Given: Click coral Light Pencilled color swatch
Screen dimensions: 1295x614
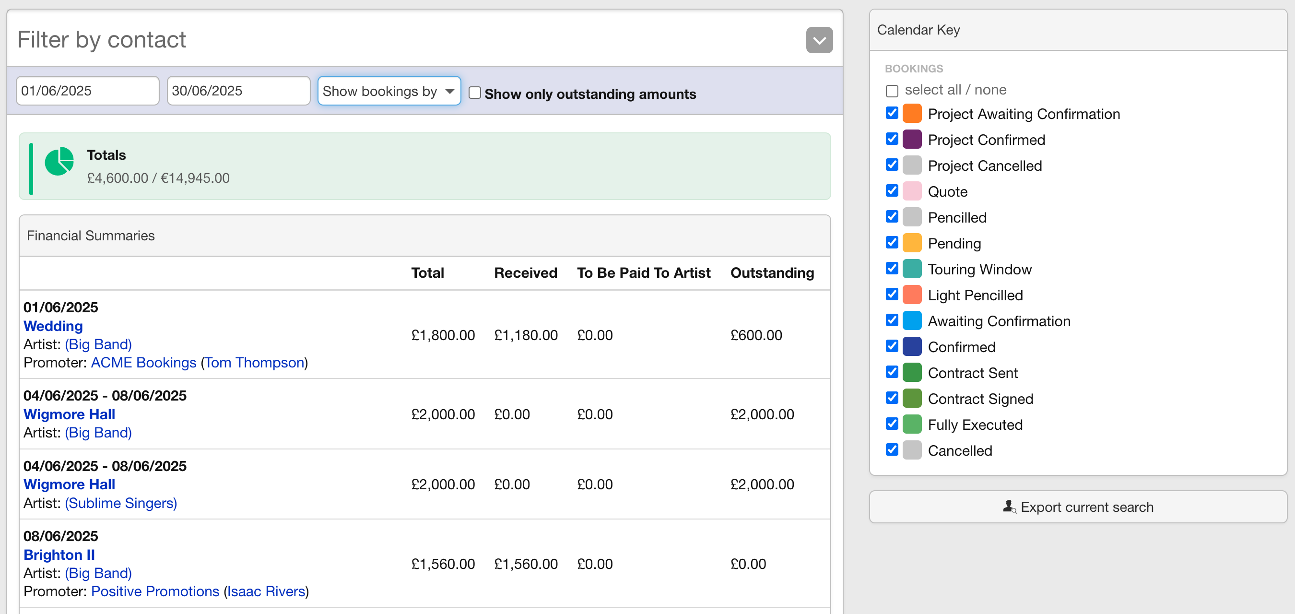Looking at the screenshot, I should [x=912, y=295].
